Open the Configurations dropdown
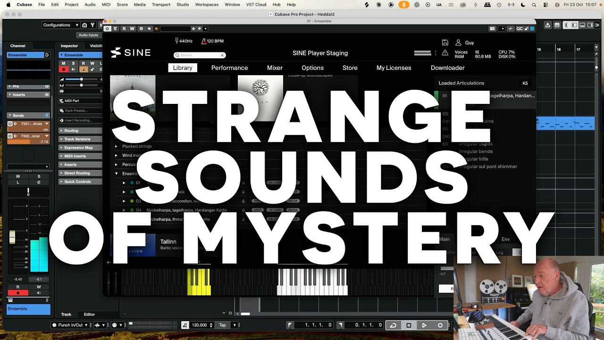604x340 pixels. pos(61,25)
